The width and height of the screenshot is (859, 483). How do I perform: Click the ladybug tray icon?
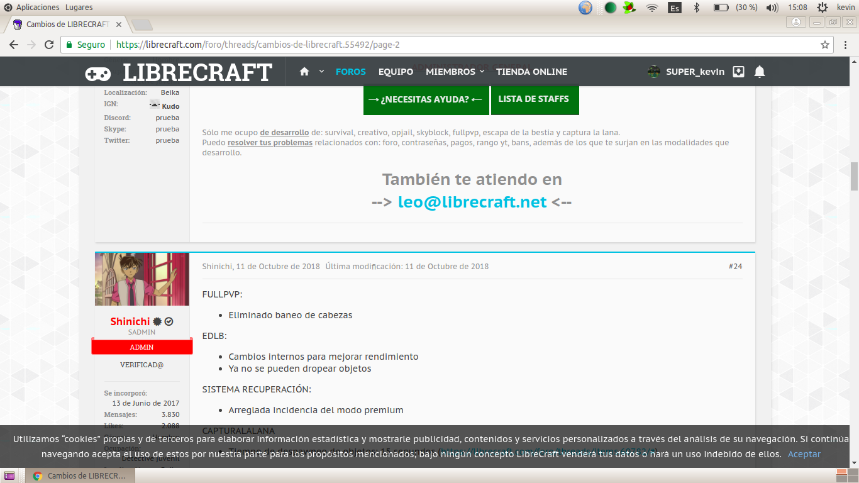coord(629,8)
